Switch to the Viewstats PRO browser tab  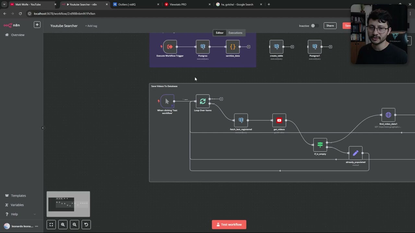[x=187, y=5]
